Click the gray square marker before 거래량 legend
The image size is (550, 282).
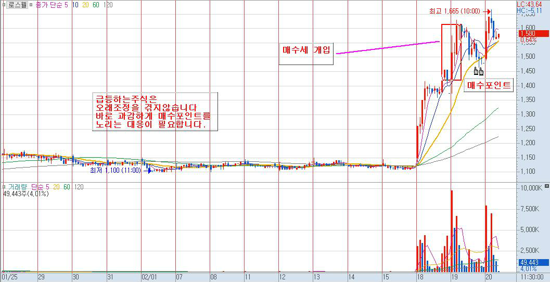(x=4, y=187)
